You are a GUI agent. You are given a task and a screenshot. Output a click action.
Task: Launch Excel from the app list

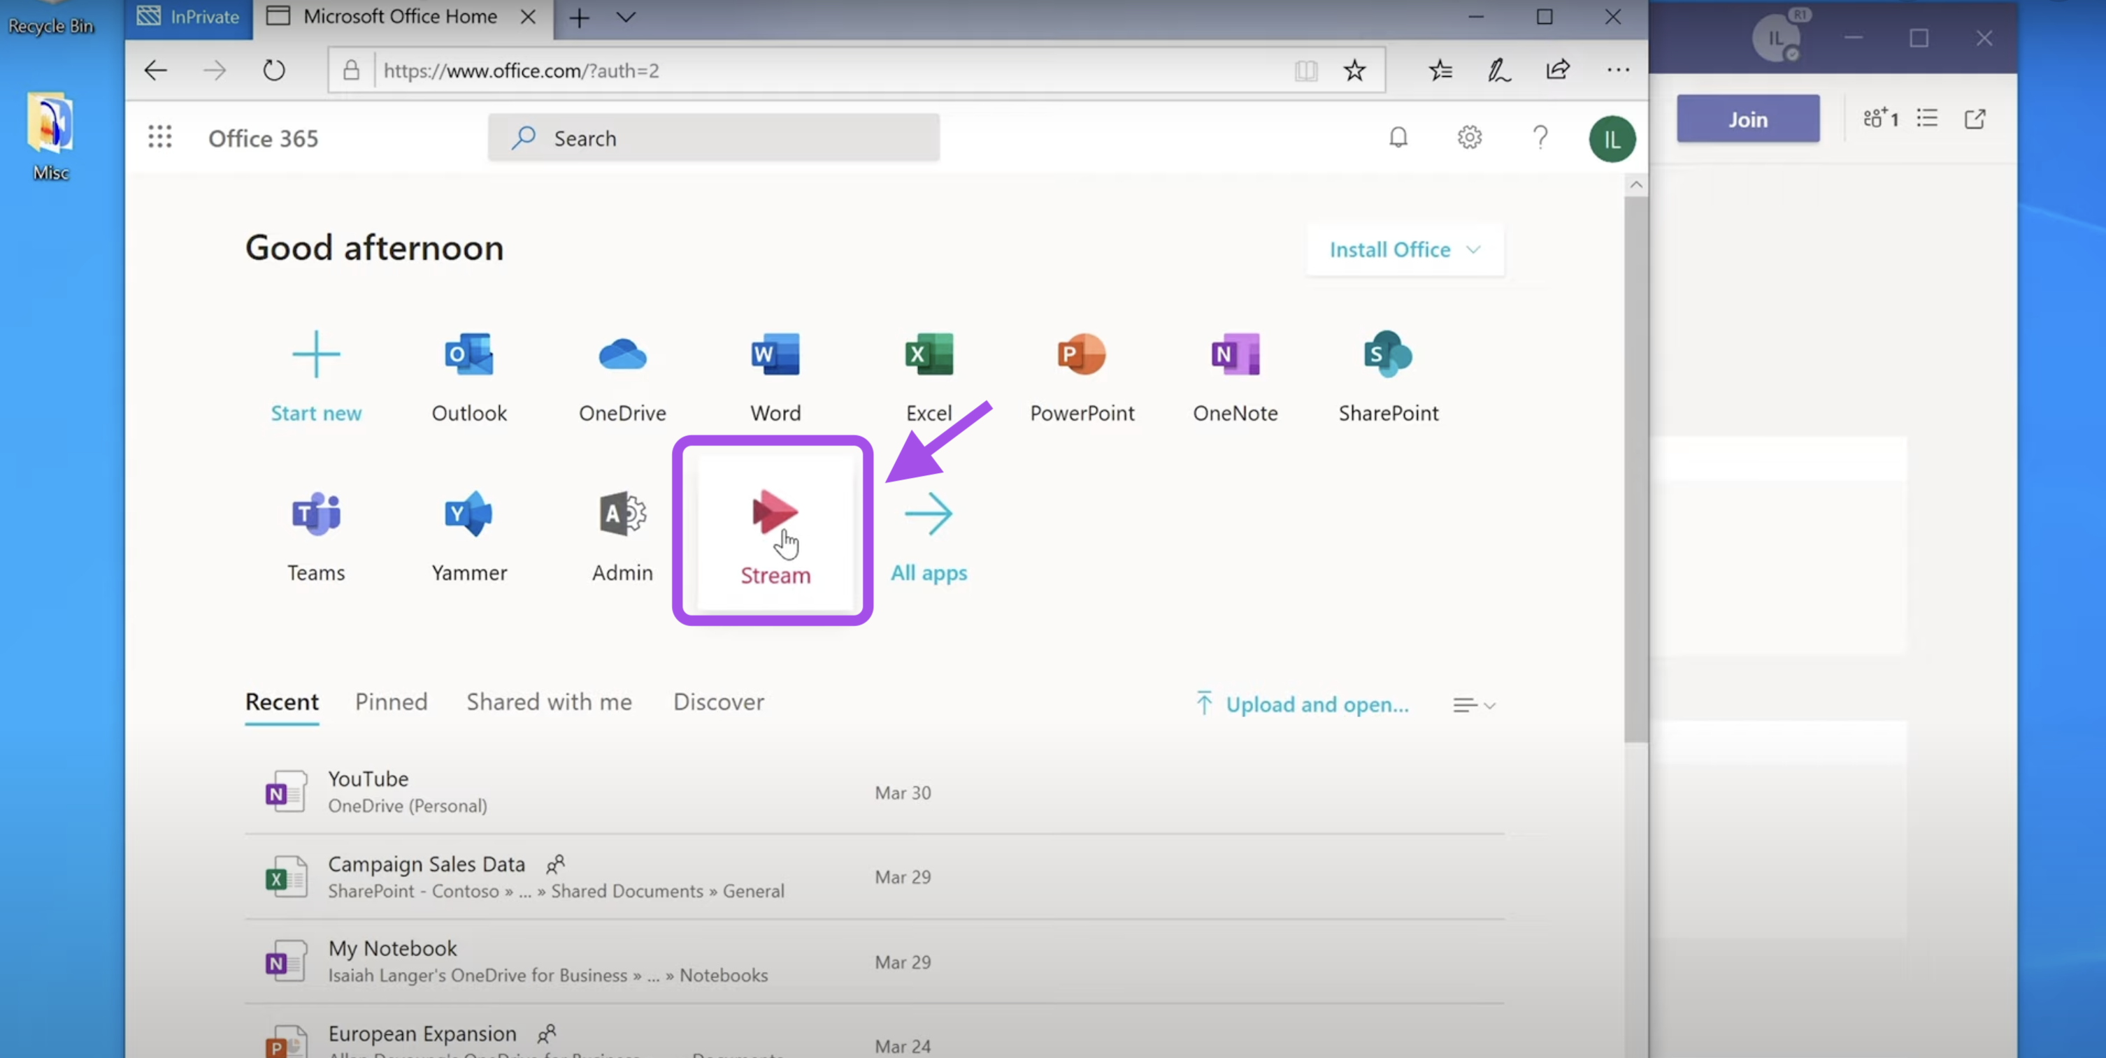coord(929,376)
